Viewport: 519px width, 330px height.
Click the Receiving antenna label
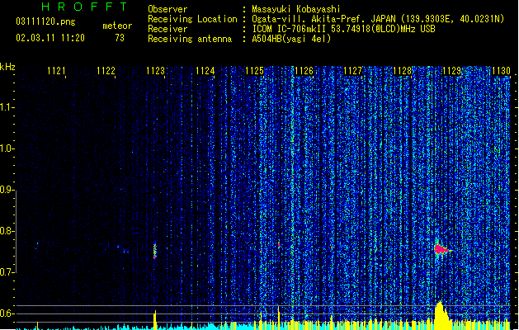click(x=190, y=39)
